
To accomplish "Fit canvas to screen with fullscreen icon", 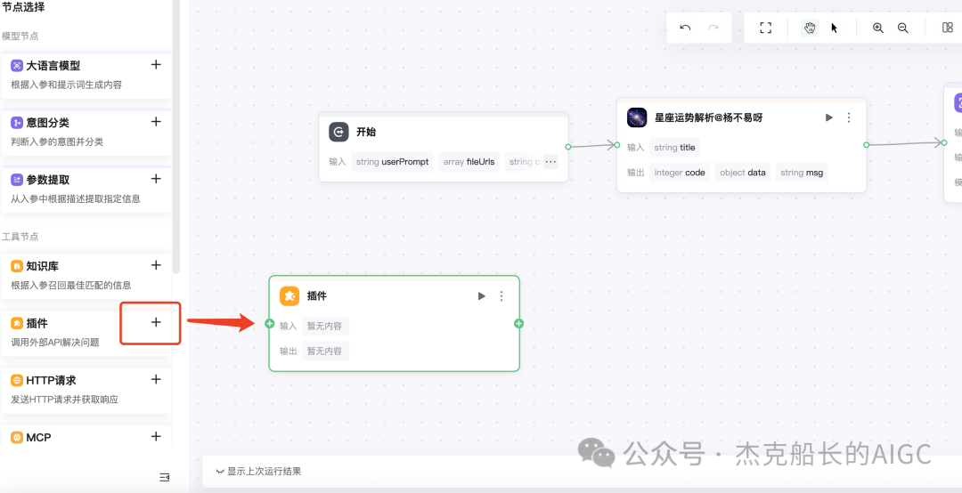I will [x=765, y=28].
